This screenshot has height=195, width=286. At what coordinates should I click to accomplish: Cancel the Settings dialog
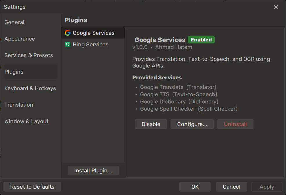231,187
